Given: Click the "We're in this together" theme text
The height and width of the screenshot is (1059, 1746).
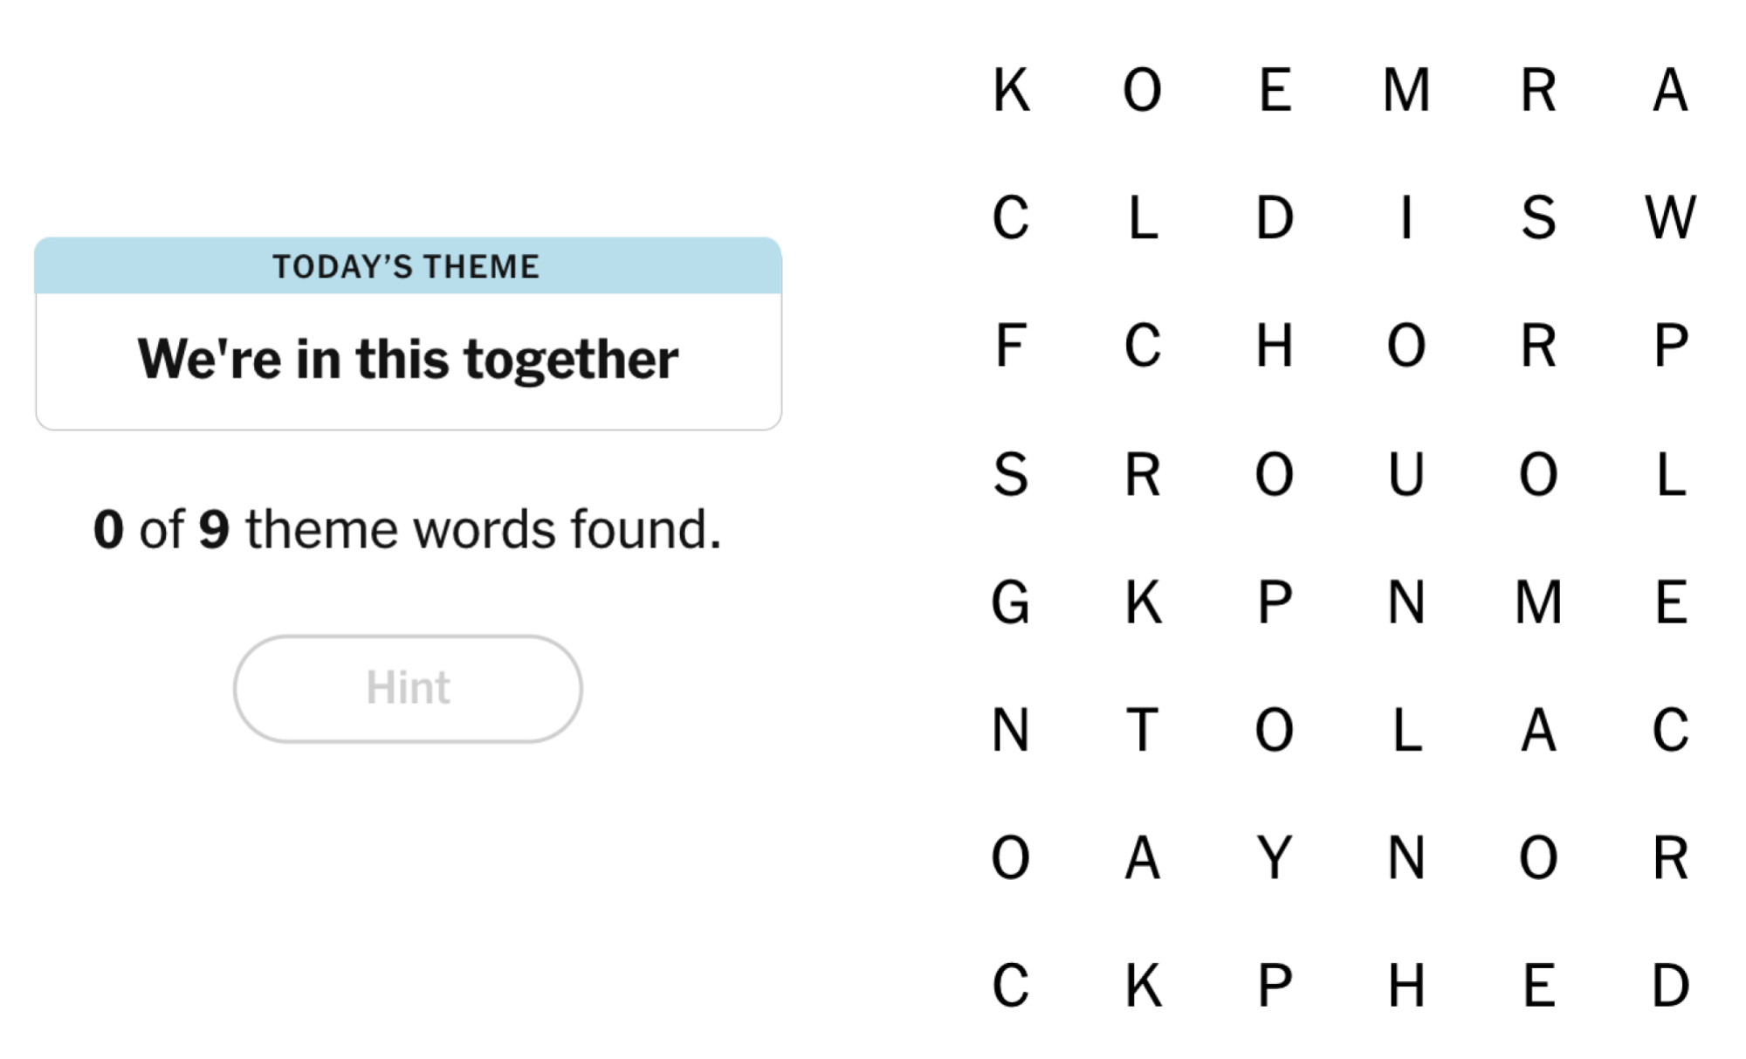Looking at the screenshot, I should pos(408,359).
